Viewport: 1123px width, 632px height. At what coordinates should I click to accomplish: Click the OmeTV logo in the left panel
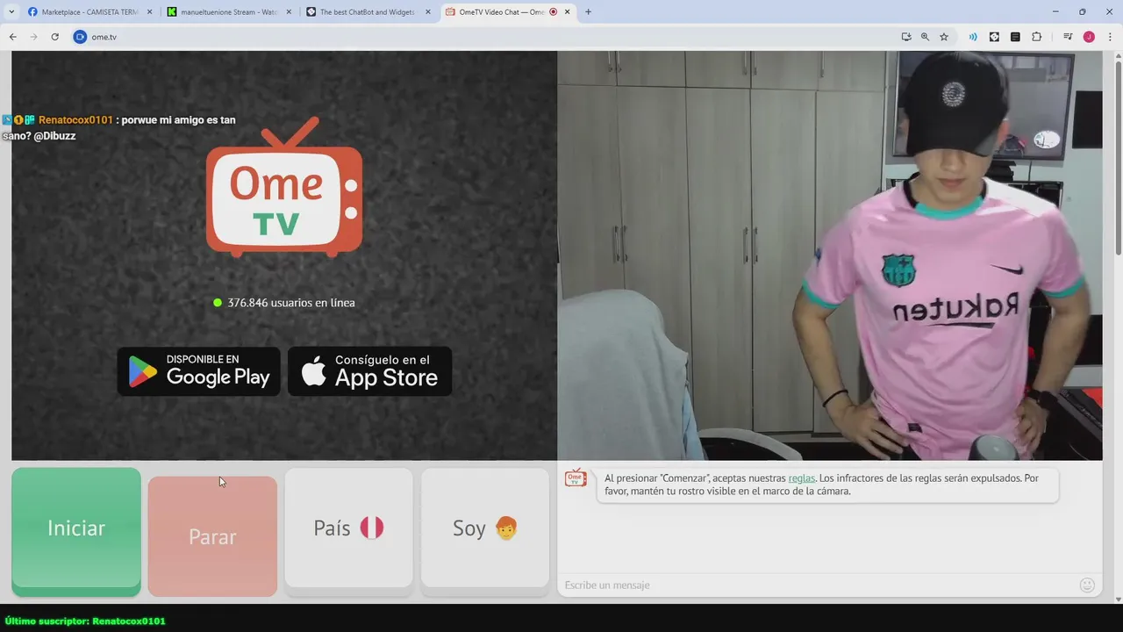pos(284,188)
